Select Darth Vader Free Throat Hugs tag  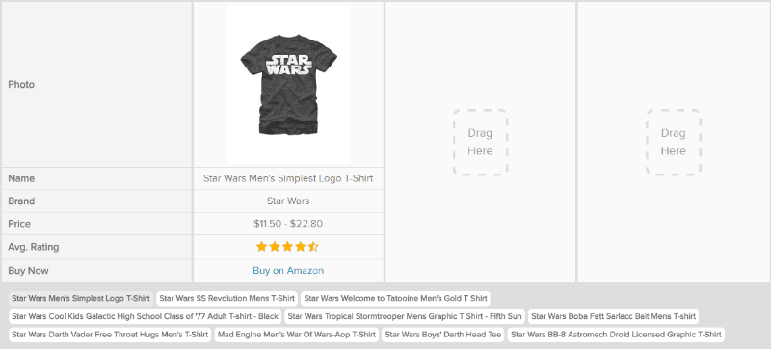(110, 335)
